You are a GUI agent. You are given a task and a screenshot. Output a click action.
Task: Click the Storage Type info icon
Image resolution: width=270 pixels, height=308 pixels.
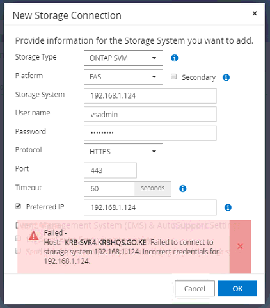point(175,58)
